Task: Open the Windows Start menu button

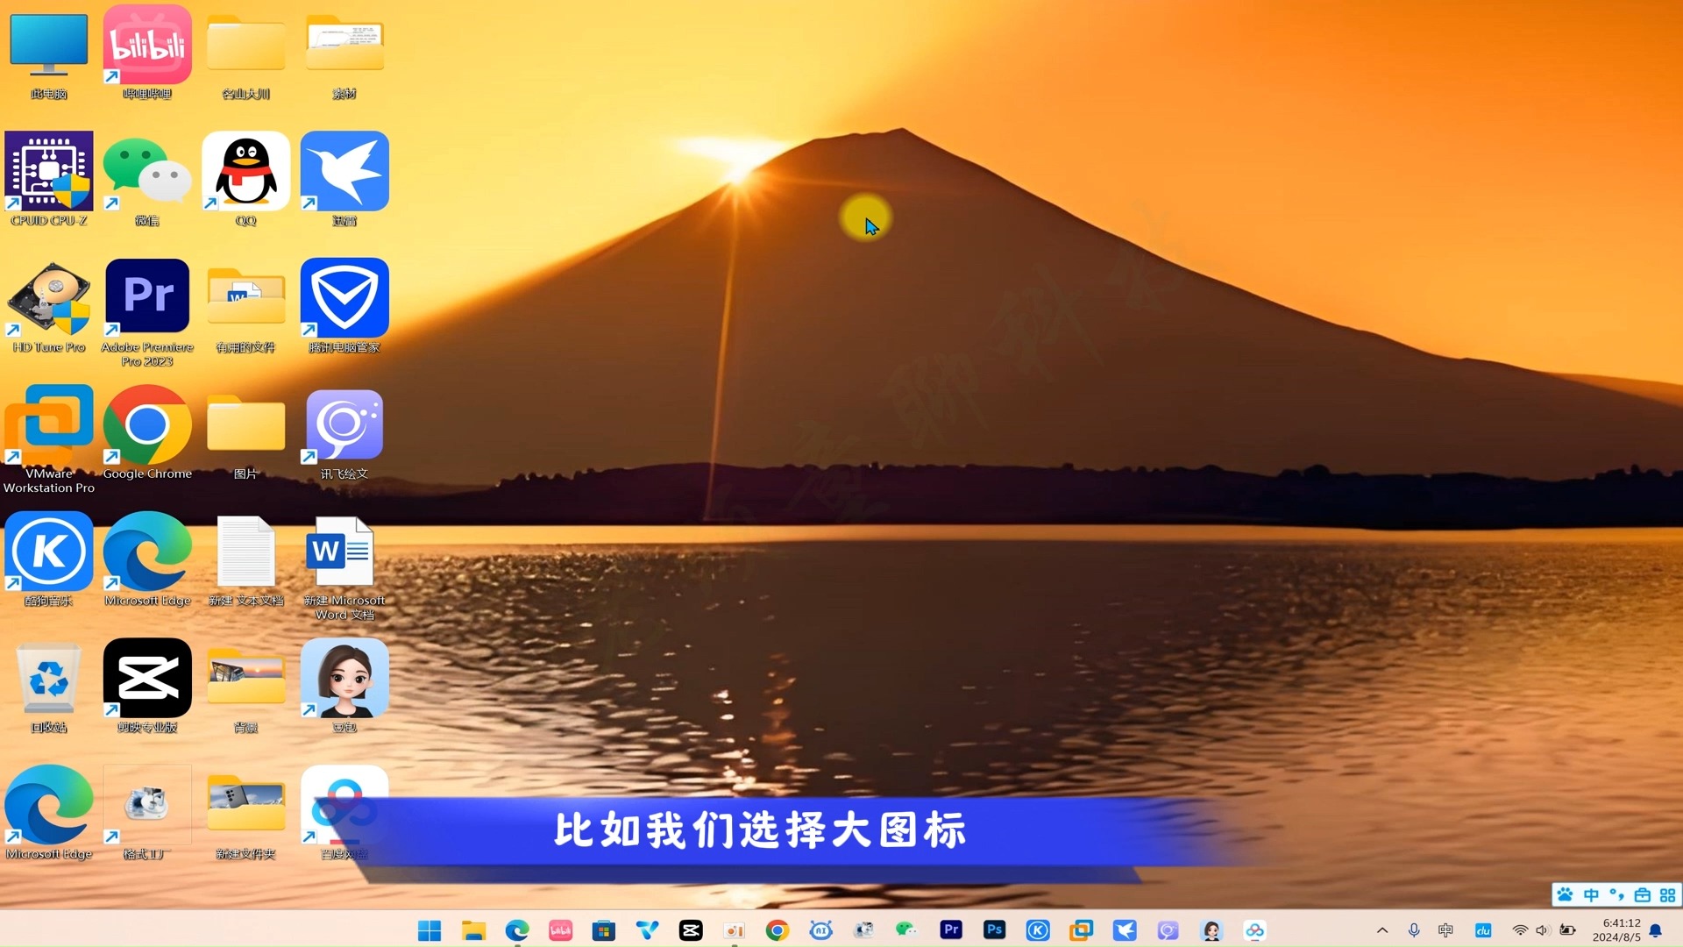Action: click(x=430, y=930)
